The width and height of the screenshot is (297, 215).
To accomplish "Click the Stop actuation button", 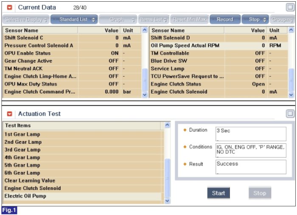I will 259,193.
